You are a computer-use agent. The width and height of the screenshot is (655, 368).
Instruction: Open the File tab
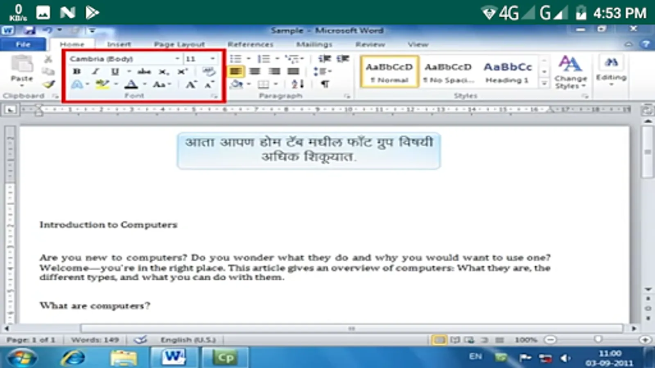coord(23,44)
